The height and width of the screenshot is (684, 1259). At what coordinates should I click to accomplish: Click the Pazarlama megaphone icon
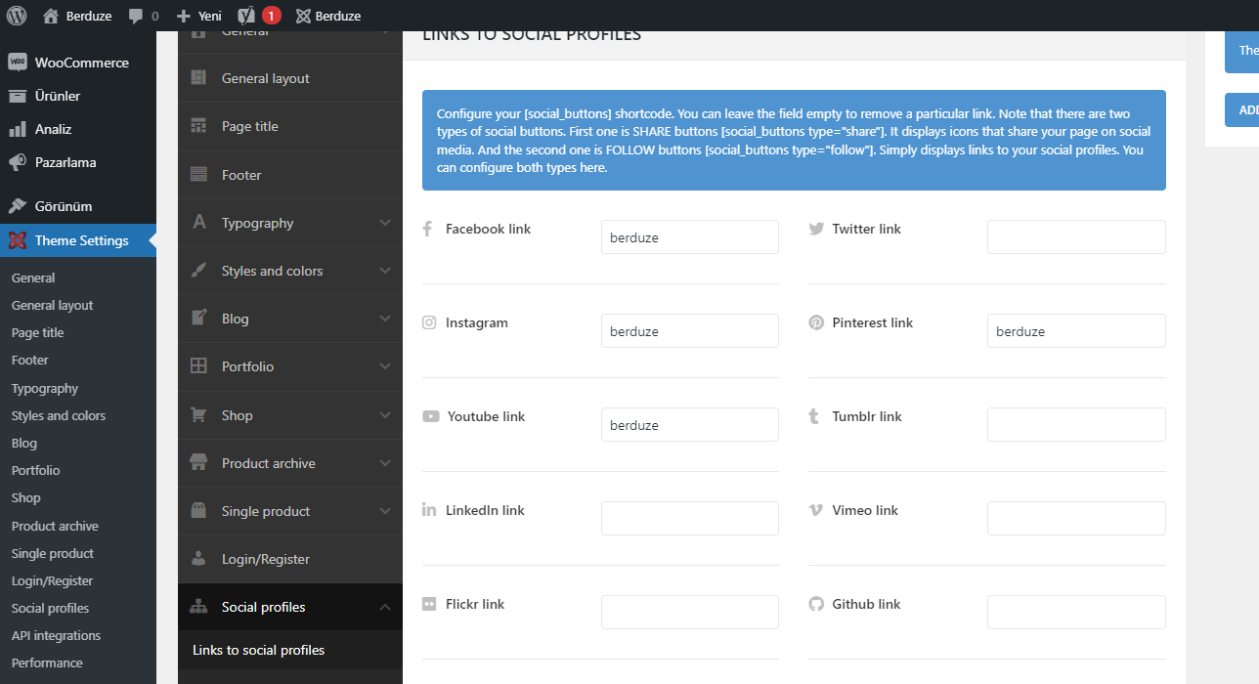click(17, 162)
